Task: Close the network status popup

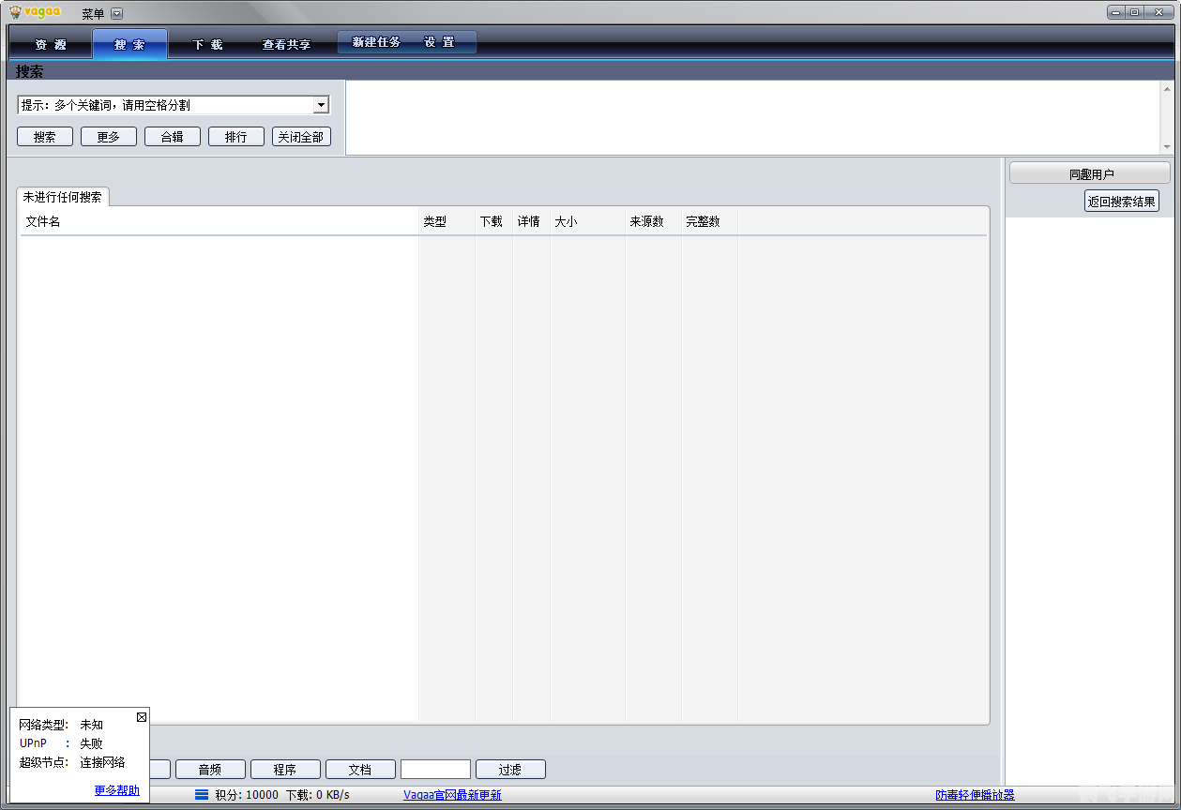Action: click(x=142, y=717)
